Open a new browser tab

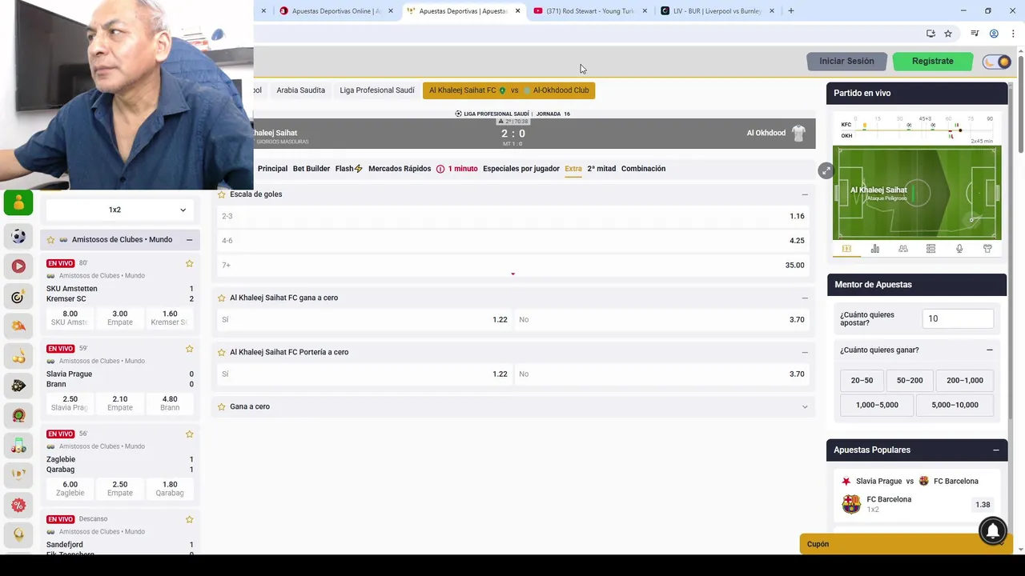click(x=791, y=10)
